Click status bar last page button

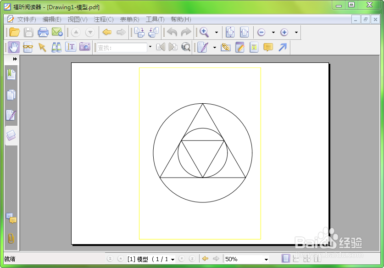(x=192, y=258)
